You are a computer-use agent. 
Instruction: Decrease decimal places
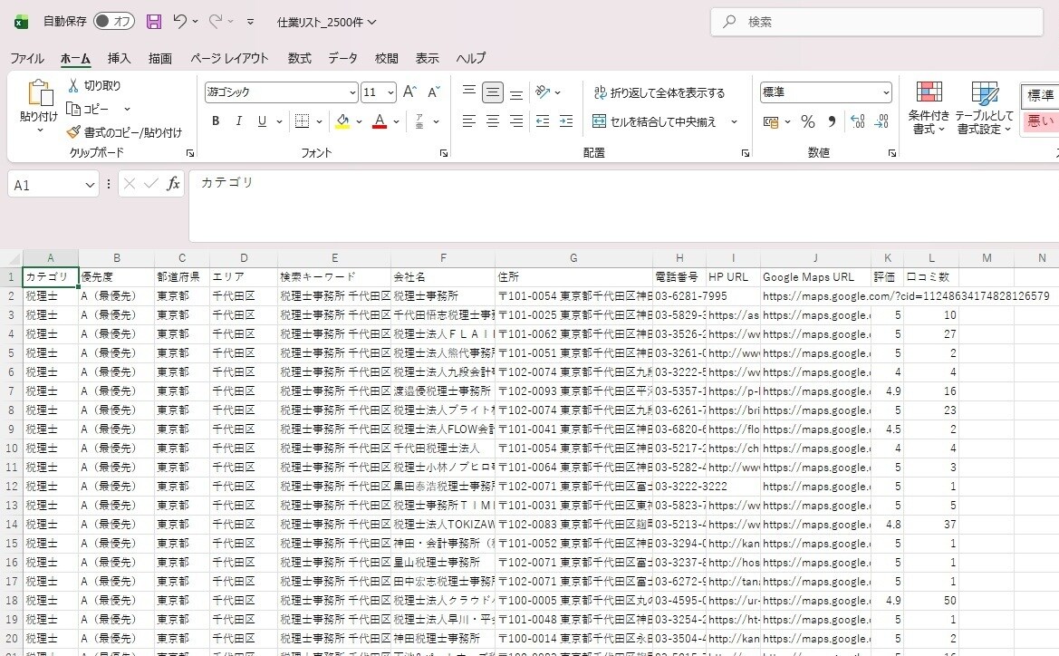point(881,121)
